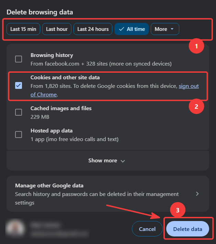The width and height of the screenshot is (216, 244).
Task: Click 'Manage other Google data' title
Action: pyautogui.click(x=49, y=186)
